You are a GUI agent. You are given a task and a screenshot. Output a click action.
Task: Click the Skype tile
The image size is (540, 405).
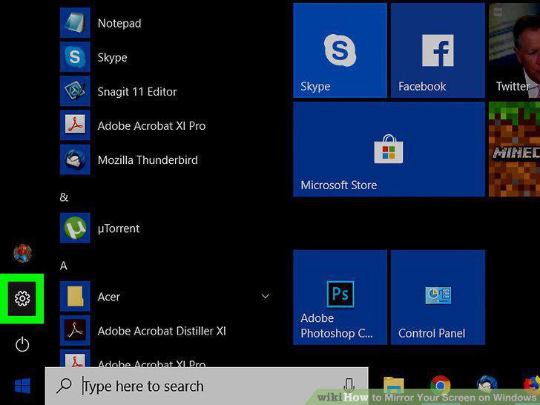tap(340, 50)
